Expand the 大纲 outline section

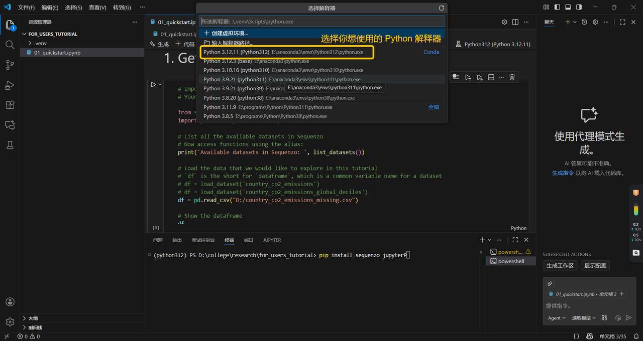[33, 318]
